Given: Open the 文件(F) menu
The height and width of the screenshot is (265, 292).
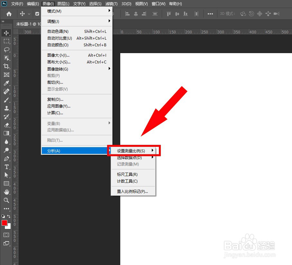Looking at the screenshot, I should pyautogui.click(x=17, y=4).
